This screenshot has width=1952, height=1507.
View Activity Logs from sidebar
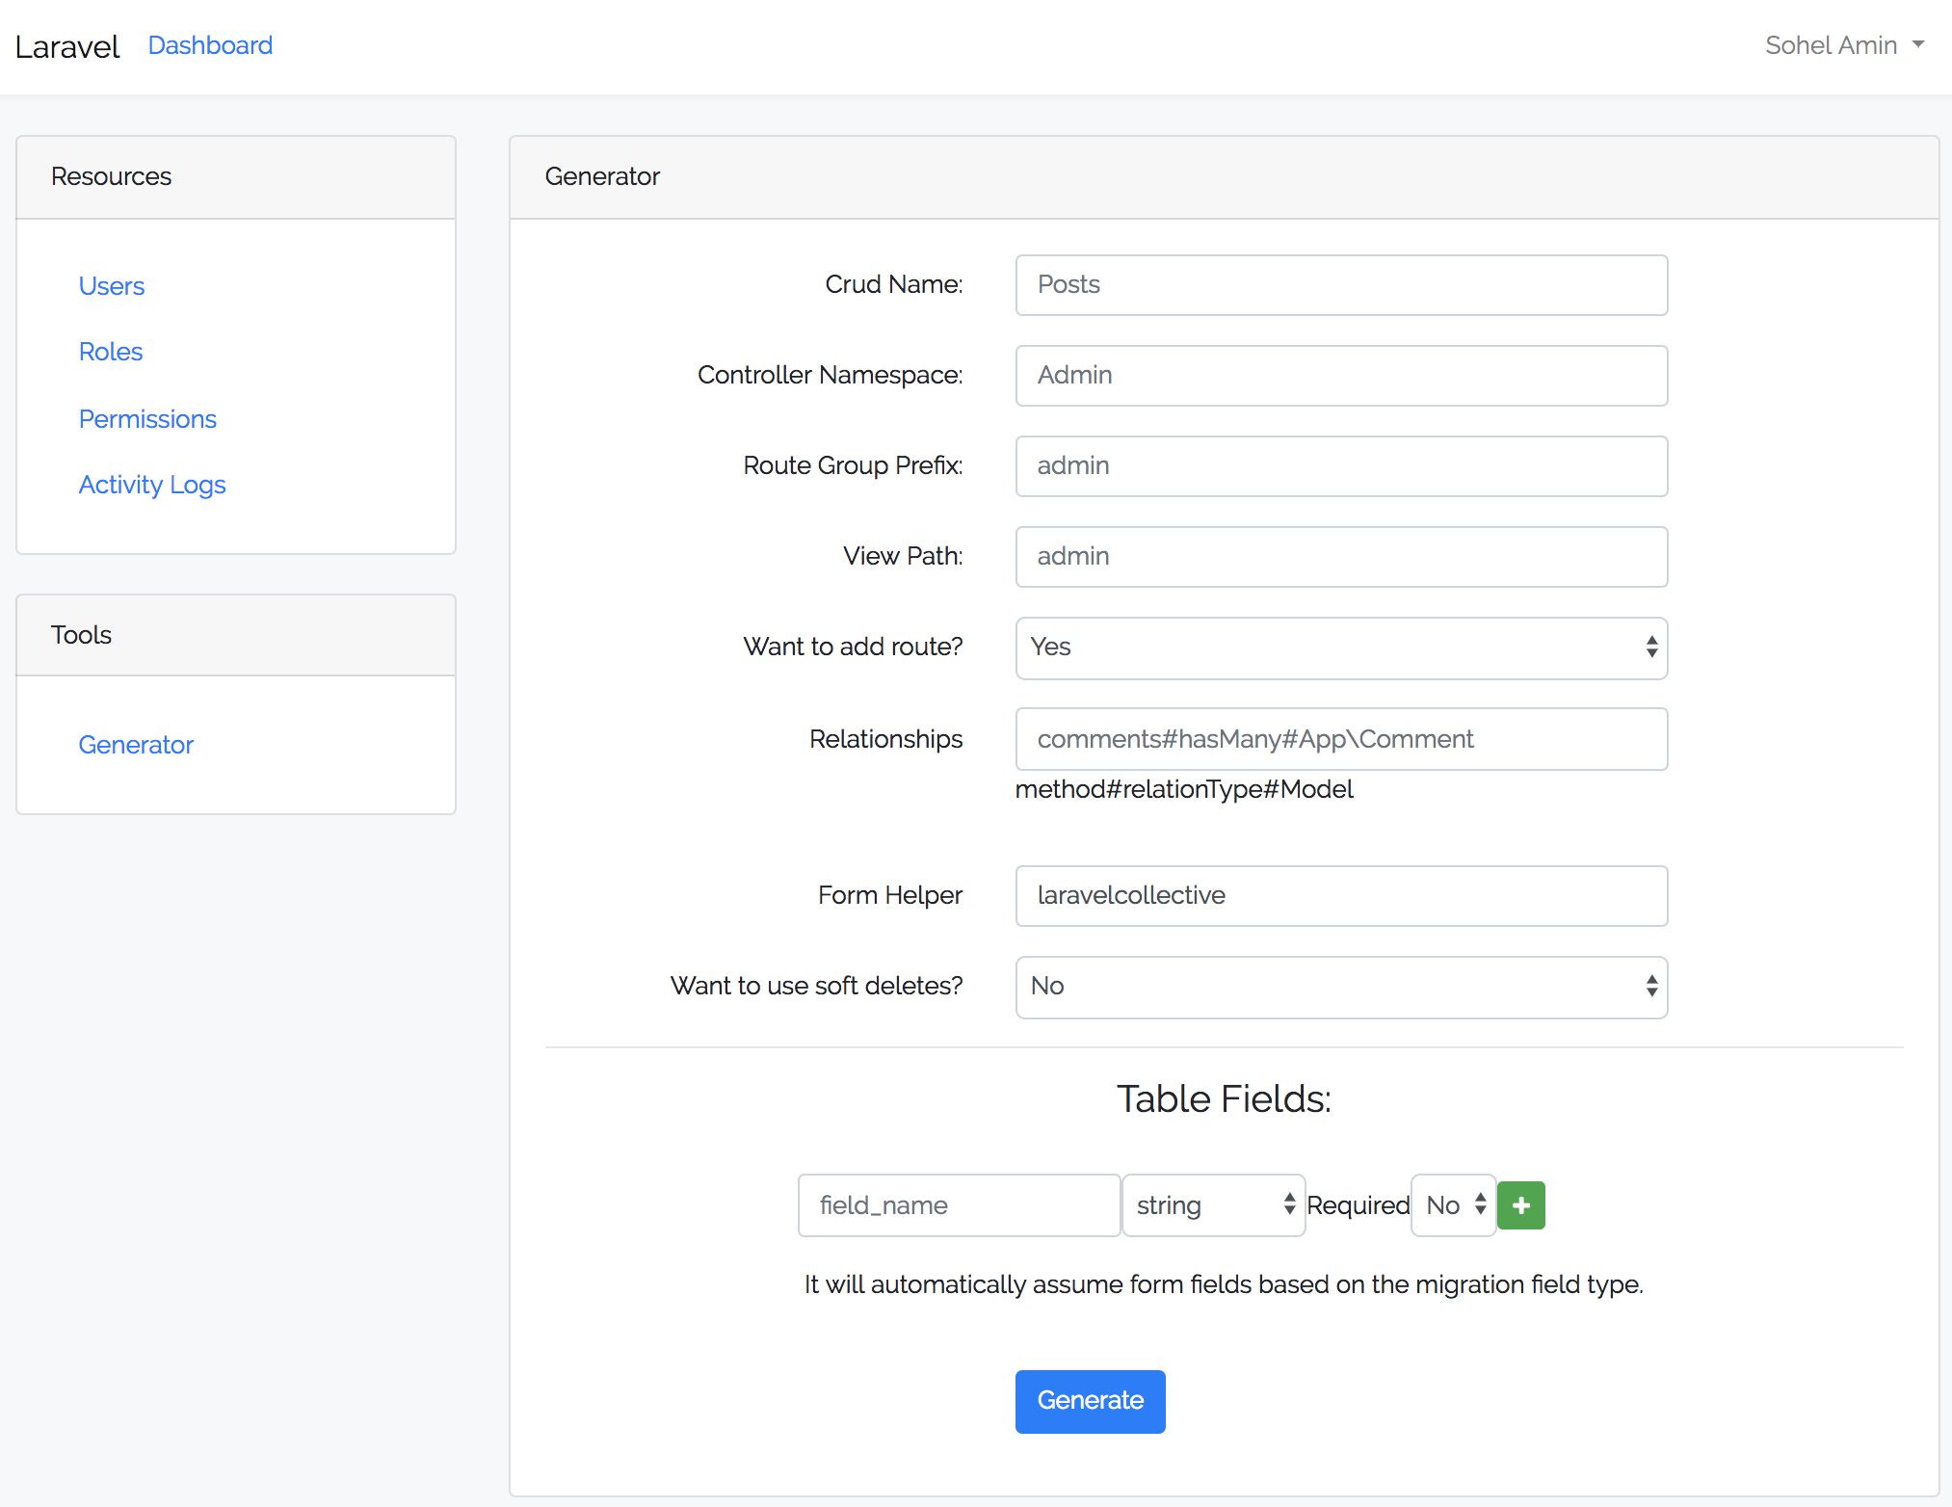pyautogui.click(x=152, y=485)
